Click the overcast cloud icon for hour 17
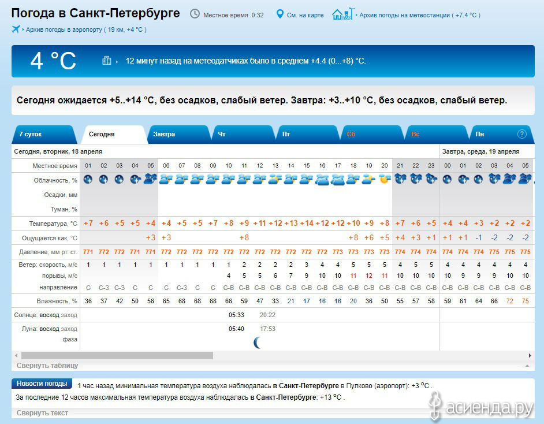 pyautogui.click(x=338, y=180)
